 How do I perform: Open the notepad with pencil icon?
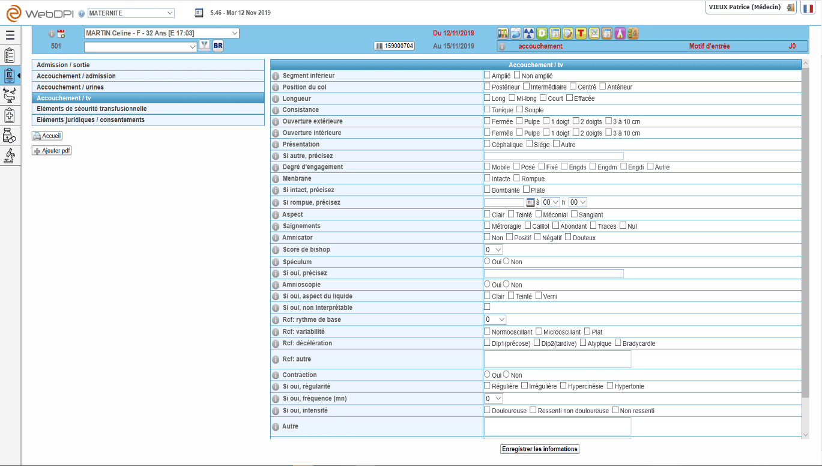[568, 34]
